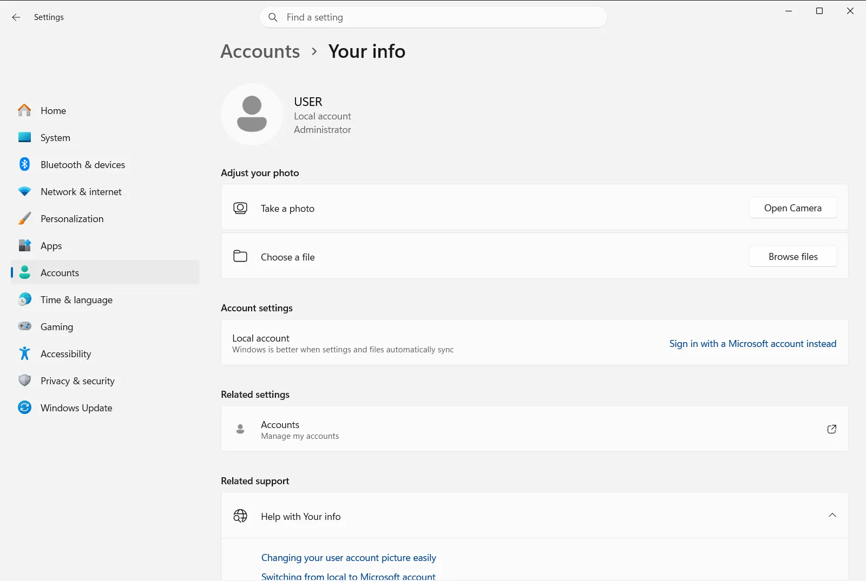Click the USER account name
This screenshot has width=866, height=581.
(308, 102)
